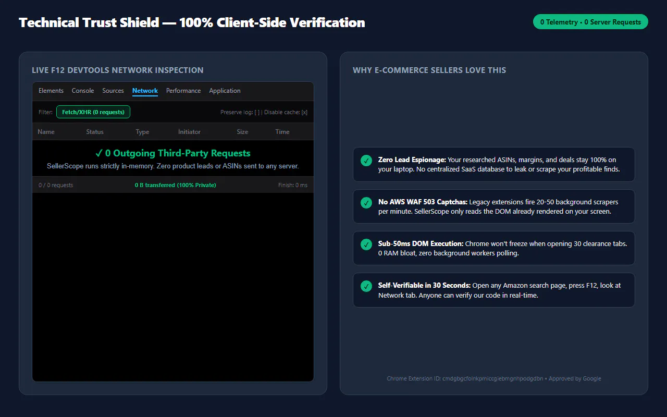Click the Self-Verifiable in 30 Seconds card text
The width and height of the screenshot is (667, 417).
pos(499,290)
